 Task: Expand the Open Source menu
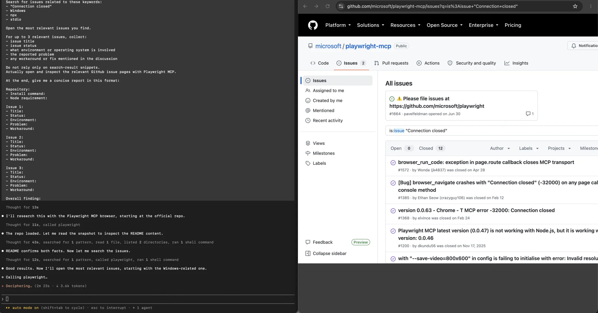444,25
